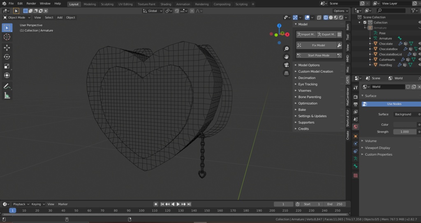Click the World Color swatch

pyautogui.click(x=405, y=125)
